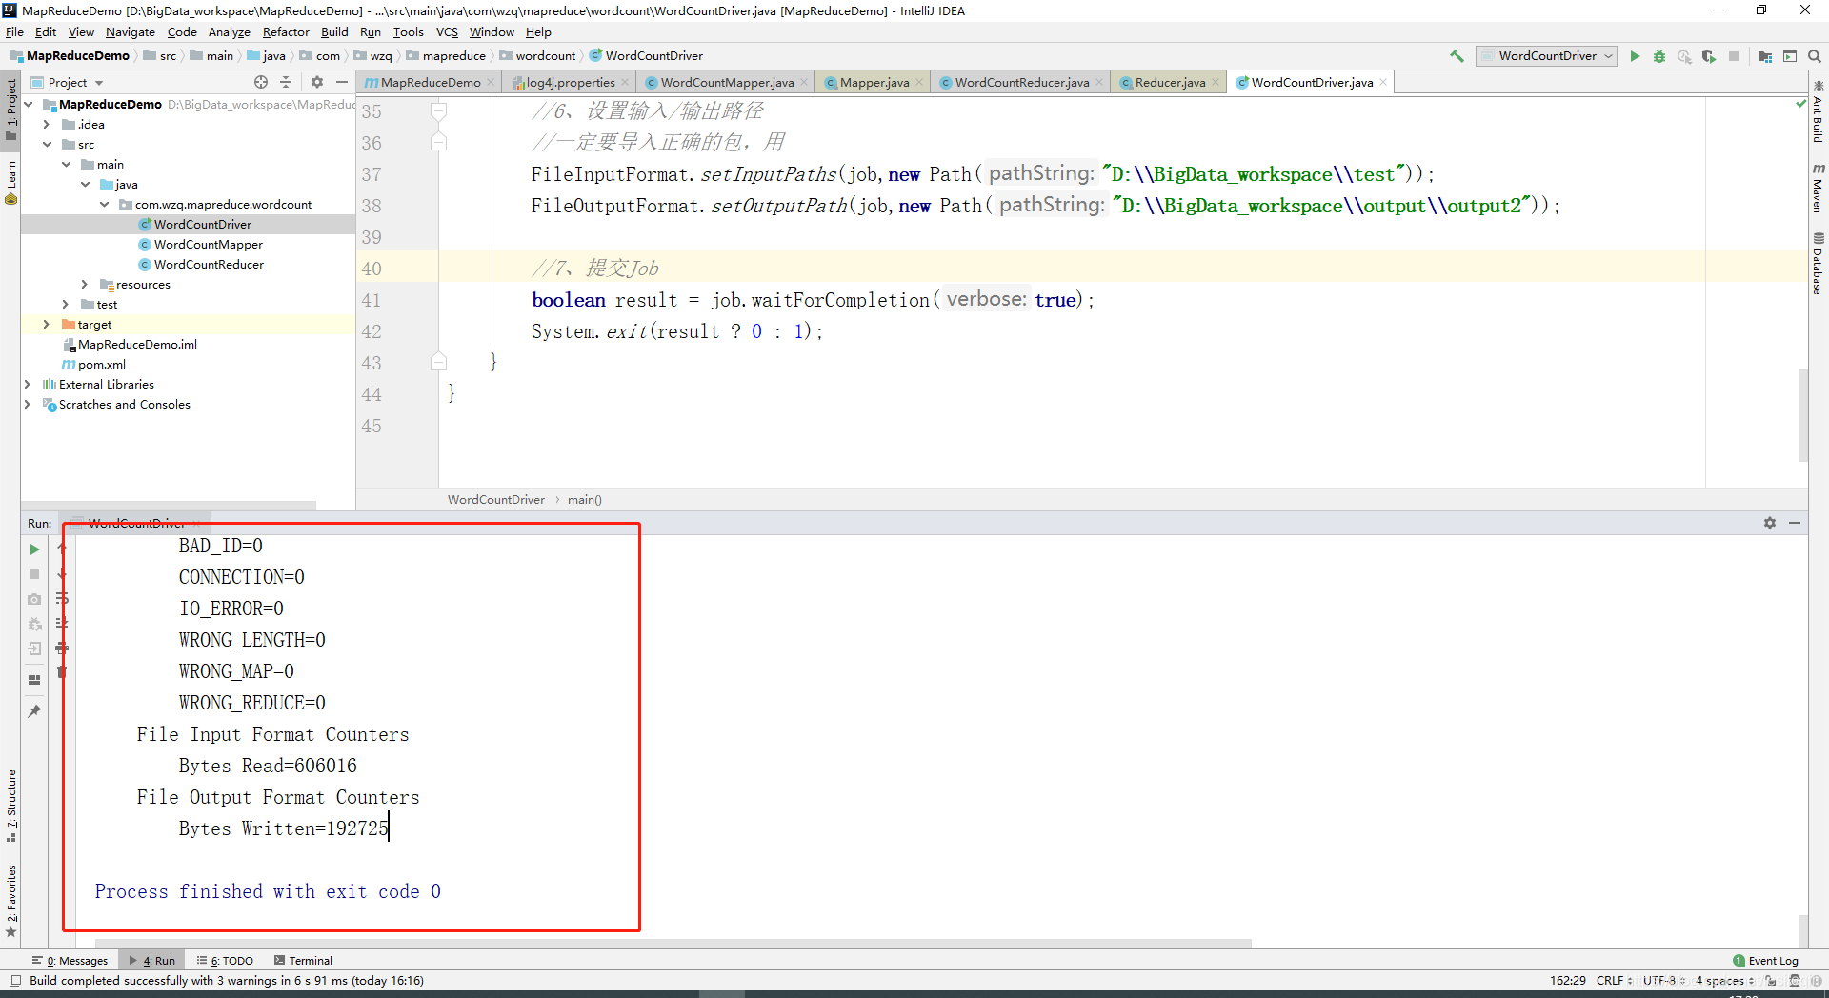1829x998 pixels.
Task: Open the Run panel settings gear
Action: 1770,523
